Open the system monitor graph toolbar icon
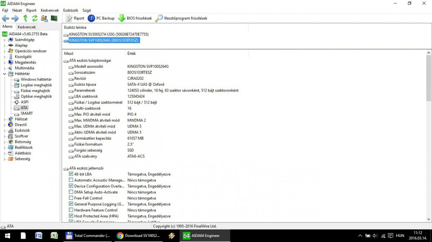432x242 pixels. 54,18
